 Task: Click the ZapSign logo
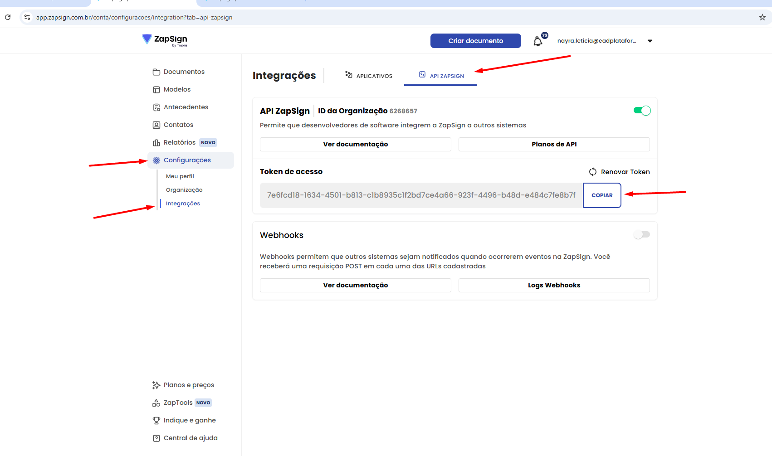(x=164, y=40)
